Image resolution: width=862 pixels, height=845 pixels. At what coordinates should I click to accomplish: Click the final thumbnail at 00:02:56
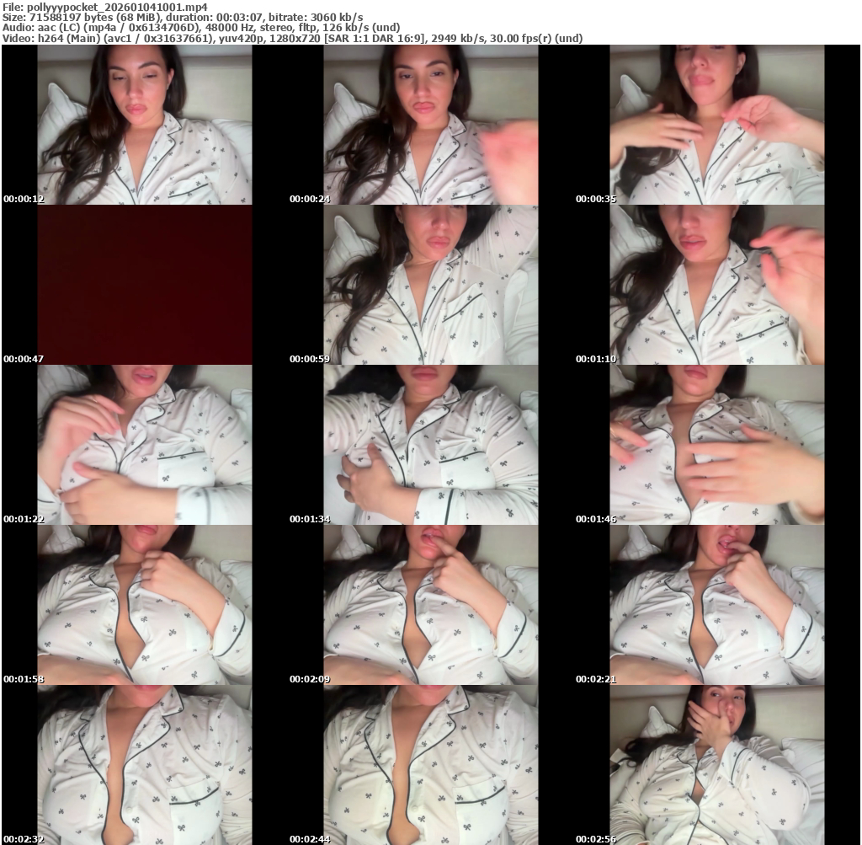point(716,765)
